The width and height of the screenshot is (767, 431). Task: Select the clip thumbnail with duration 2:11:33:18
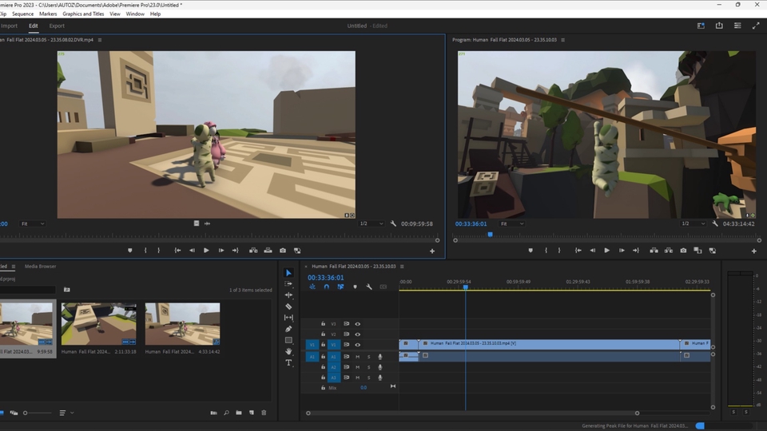pos(98,324)
